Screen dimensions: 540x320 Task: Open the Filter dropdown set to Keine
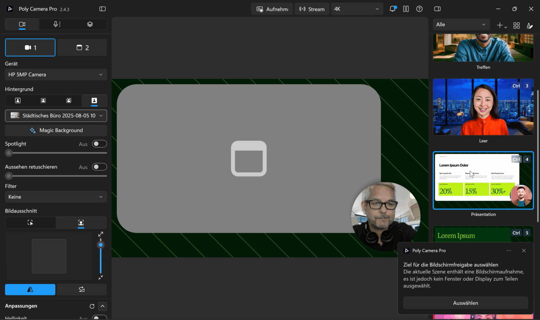56,197
